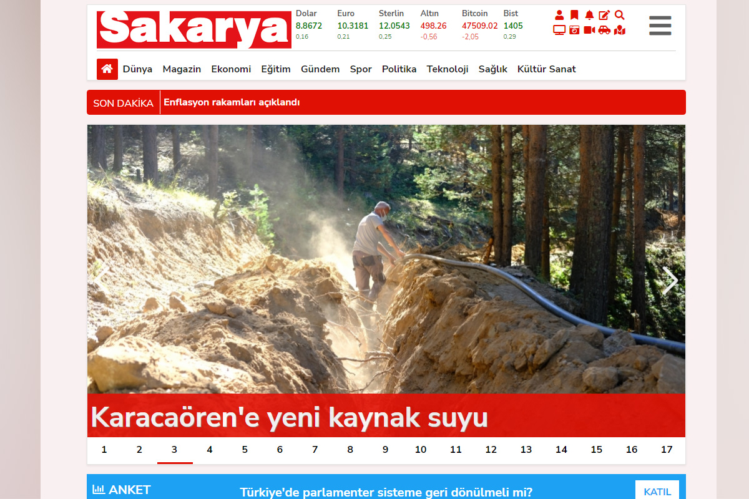Click the KATIL poll button
Screen dimensions: 749x499
click(x=657, y=492)
